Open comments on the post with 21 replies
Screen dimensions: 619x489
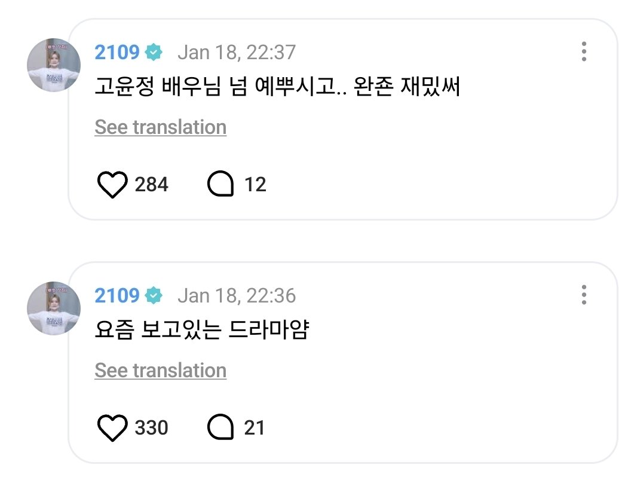[x=220, y=428]
